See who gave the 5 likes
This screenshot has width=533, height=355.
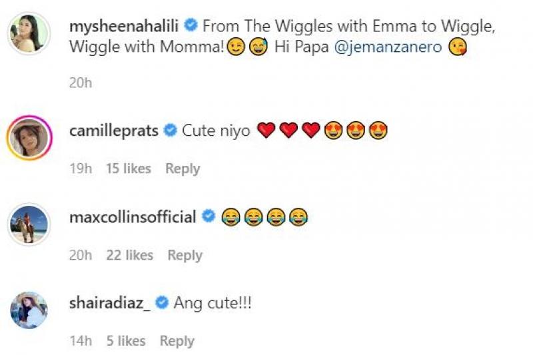click(125, 341)
